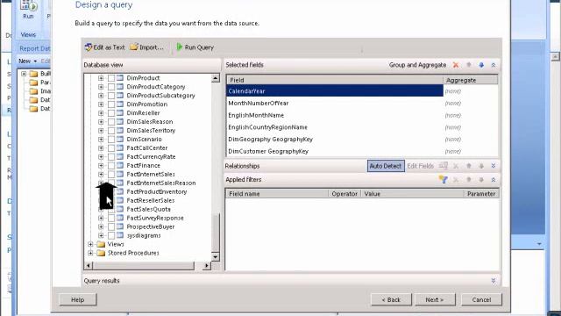Click the sysdiagrams table icon

pyautogui.click(x=120, y=235)
